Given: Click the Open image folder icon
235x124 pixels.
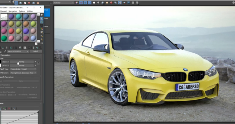Looking at the screenshot, I should 107,3.
